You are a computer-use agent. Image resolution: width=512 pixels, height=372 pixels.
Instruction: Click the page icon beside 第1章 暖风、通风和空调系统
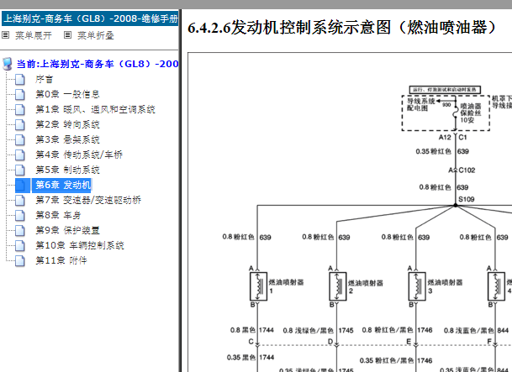click(20, 109)
